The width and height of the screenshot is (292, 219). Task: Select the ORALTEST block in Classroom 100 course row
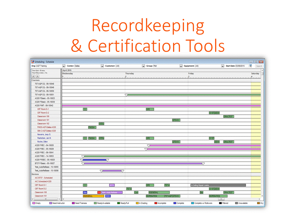[228, 116]
